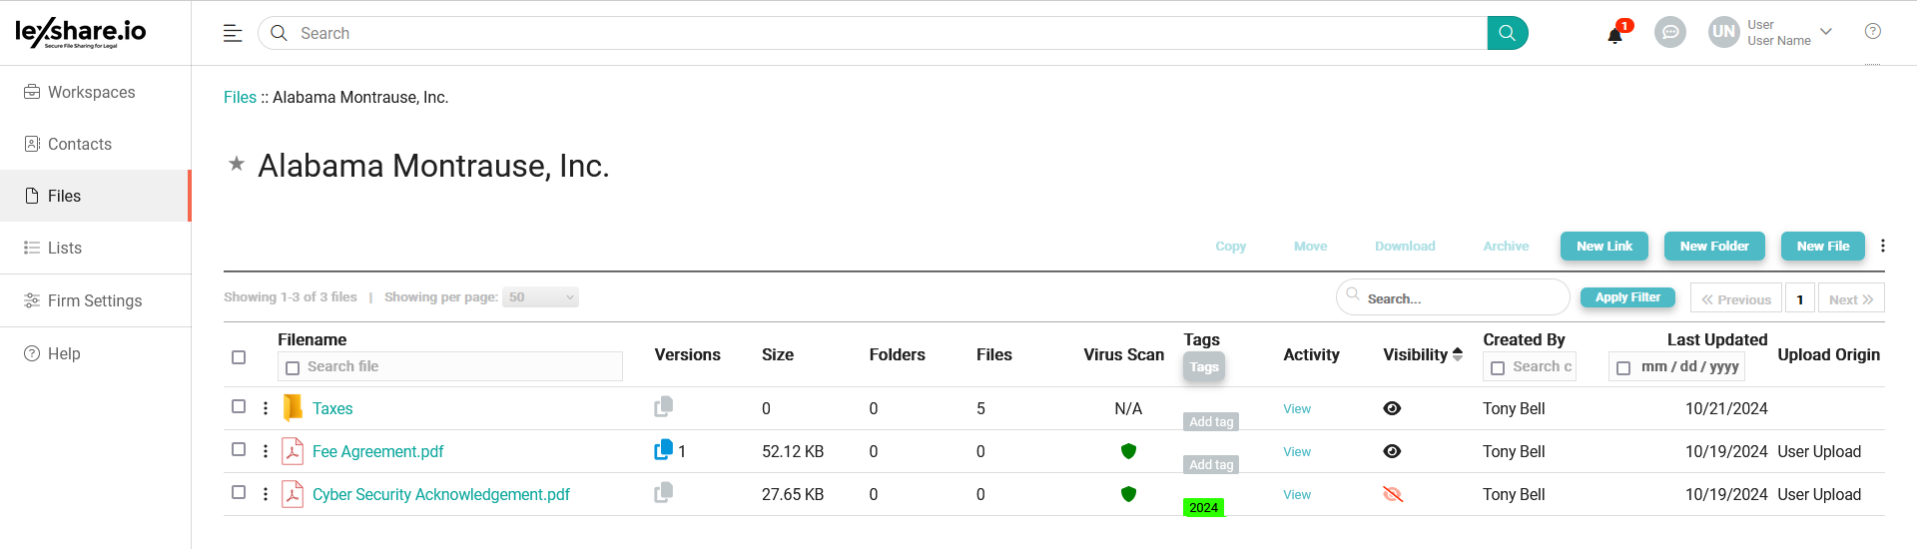The width and height of the screenshot is (1917, 549).
Task: Click the teal search magnifier button
Action: pos(1507,33)
